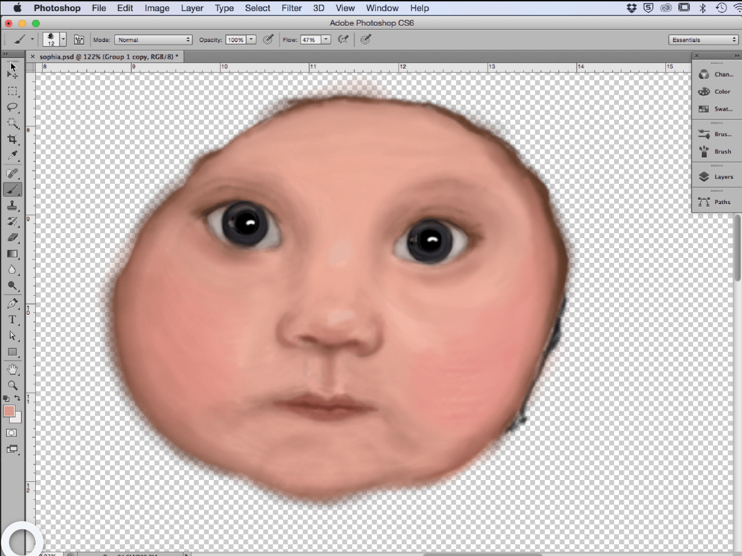Open the Filter menu
The image size is (742, 556).
291,8
